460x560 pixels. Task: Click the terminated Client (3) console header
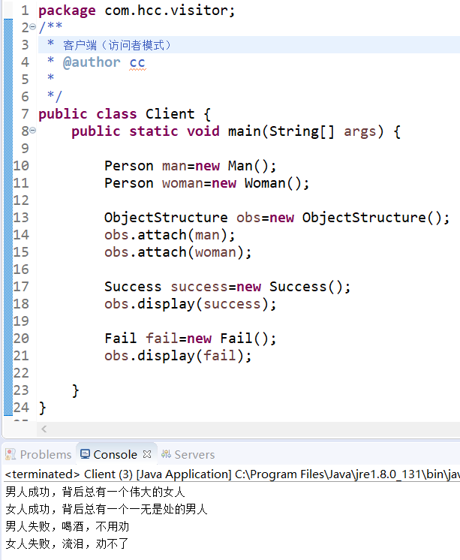point(232,474)
